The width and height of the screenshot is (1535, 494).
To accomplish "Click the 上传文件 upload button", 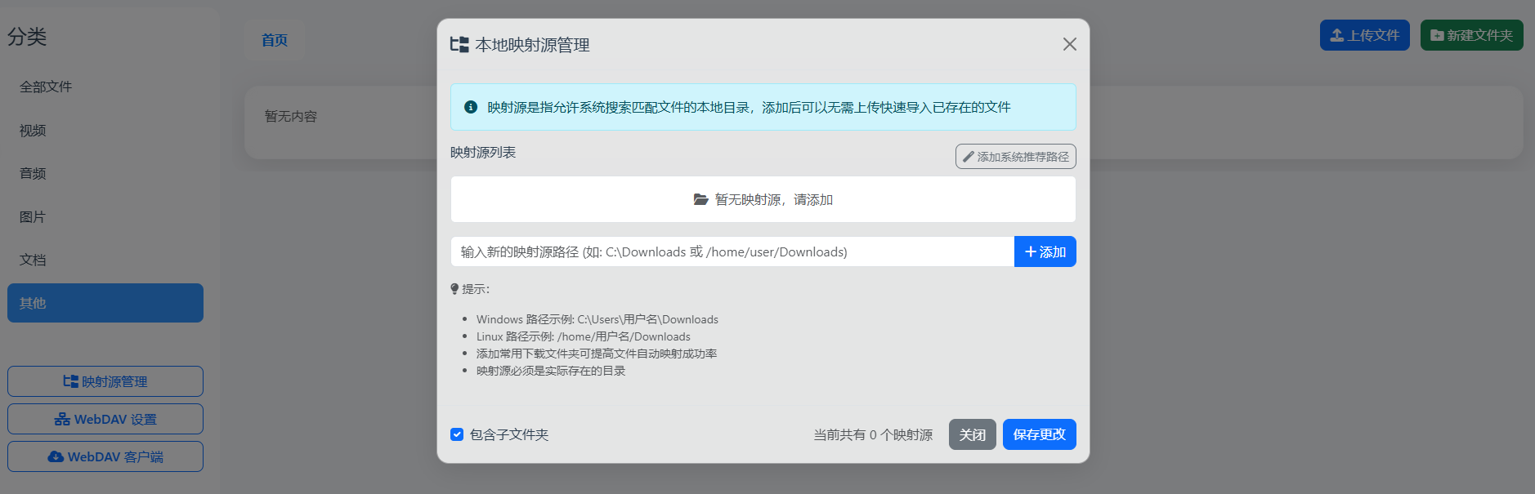I will (1364, 35).
